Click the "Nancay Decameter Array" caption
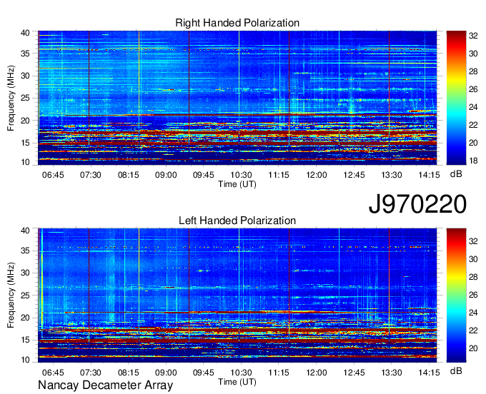This screenshot has width=486, height=394. [105, 385]
